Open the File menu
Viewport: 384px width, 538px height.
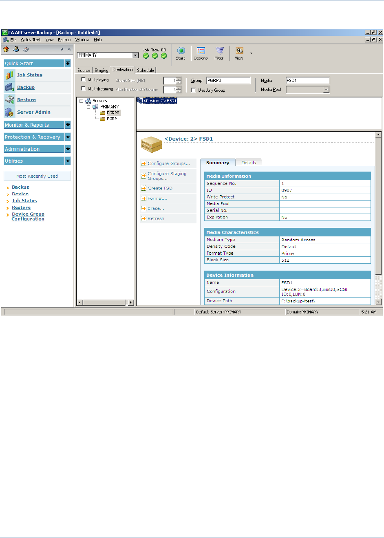click(13, 40)
